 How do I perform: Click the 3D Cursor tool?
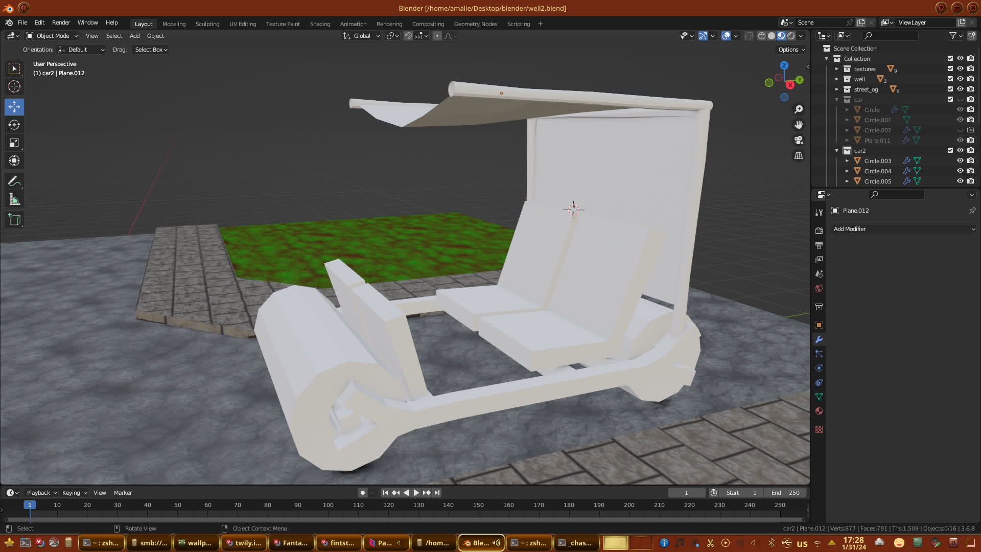click(x=14, y=86)
